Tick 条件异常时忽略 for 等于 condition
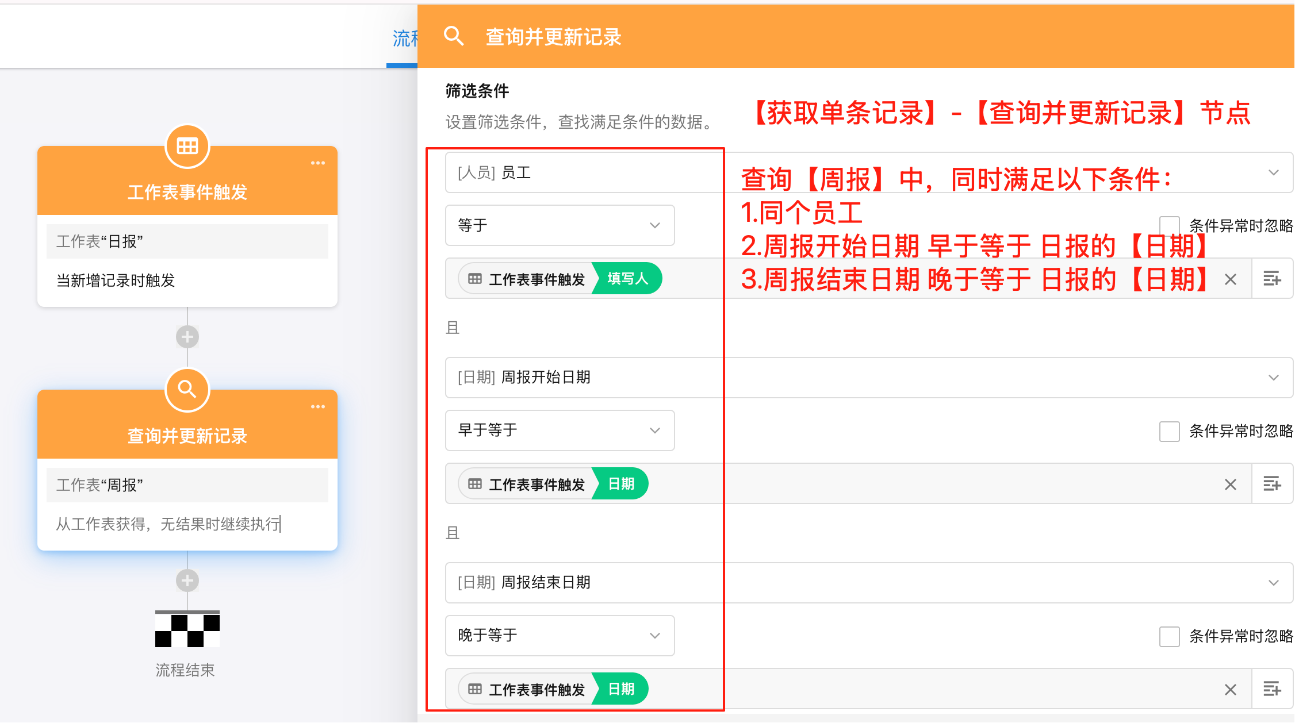This screenshot has height=723, width=1295. coord(1169,225)
